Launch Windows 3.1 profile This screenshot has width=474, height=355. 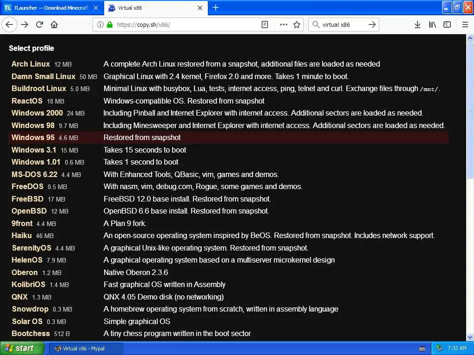34,150
